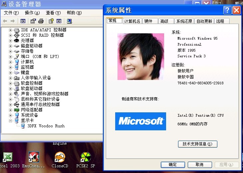The width and height of the screenshot is (243, 173).
Task: Click the forward arrow in Device Manager toolbar
Action: 13,21
